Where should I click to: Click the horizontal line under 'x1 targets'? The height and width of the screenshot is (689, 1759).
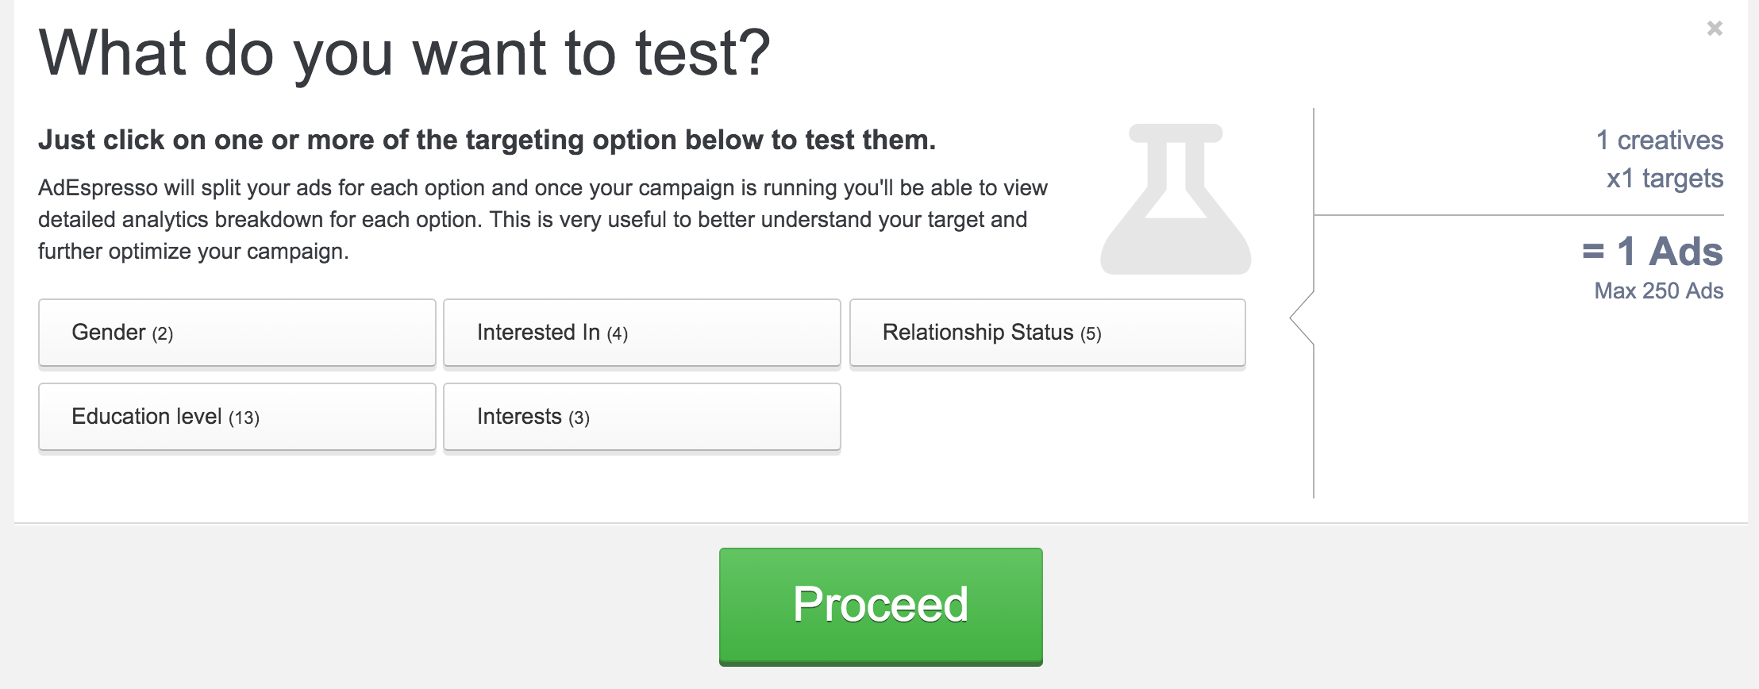[1519, 215]
